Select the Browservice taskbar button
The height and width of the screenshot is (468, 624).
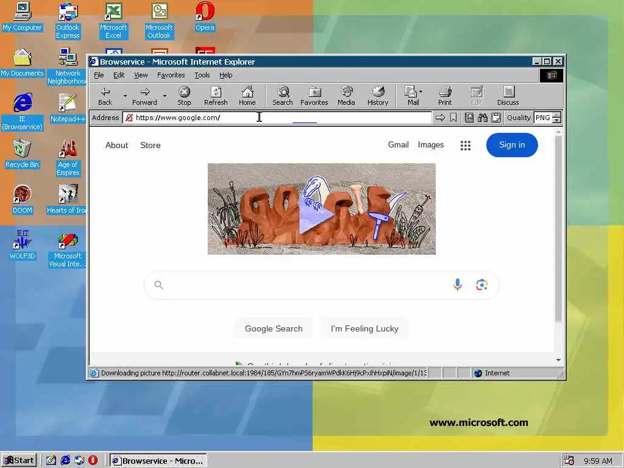coord(158,461)
